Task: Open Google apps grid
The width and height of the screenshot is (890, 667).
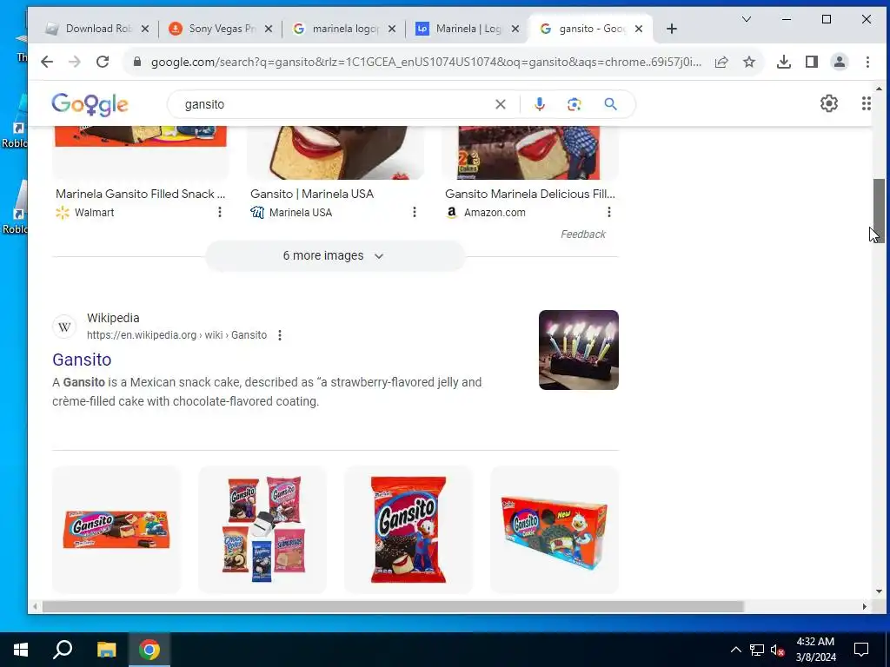Action: [x=867, y=103]
